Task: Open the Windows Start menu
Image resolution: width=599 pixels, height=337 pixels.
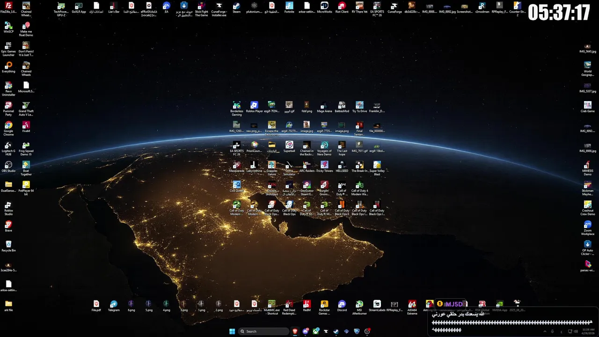Action: coord(232,331)
